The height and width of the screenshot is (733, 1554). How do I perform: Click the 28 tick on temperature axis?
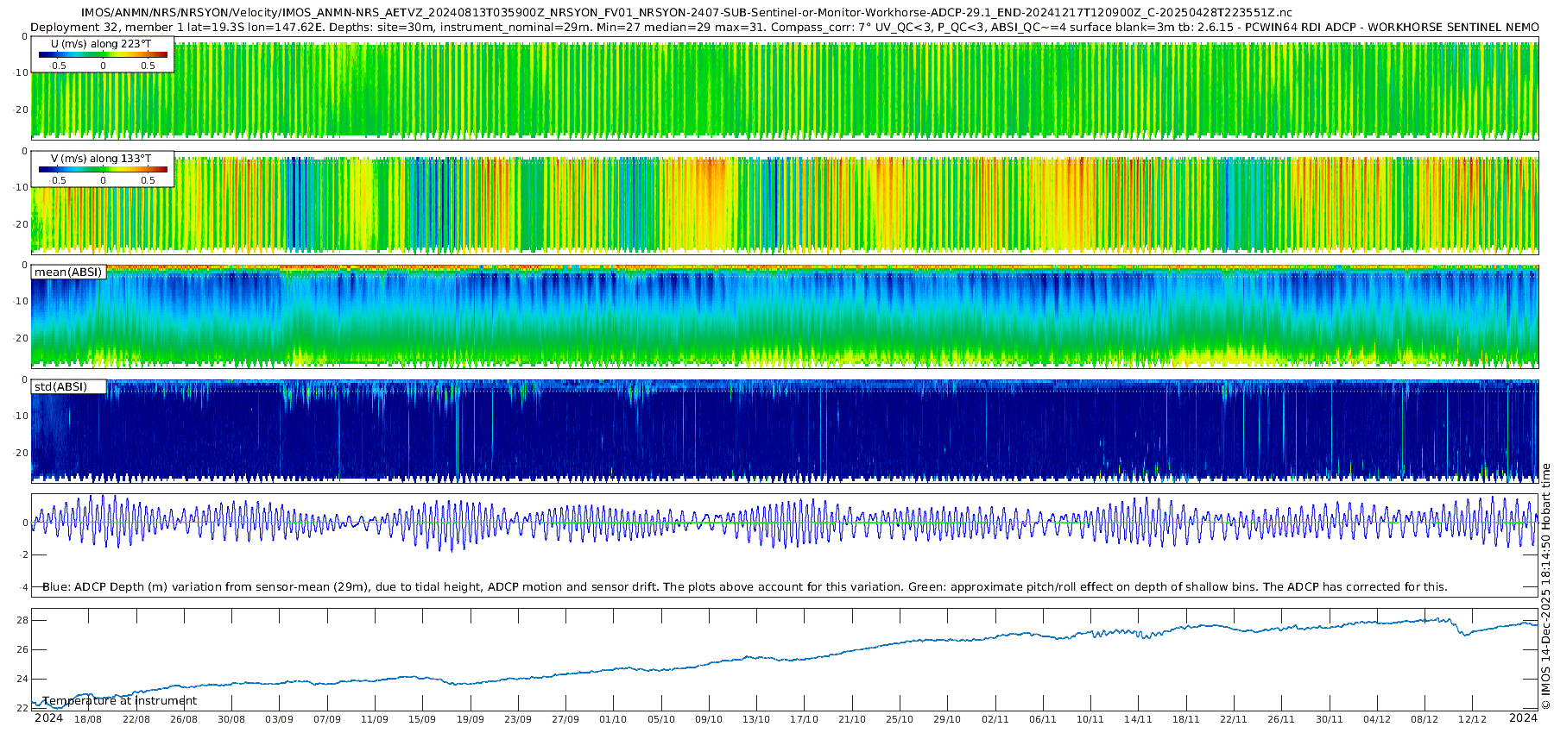coord(22,621)
